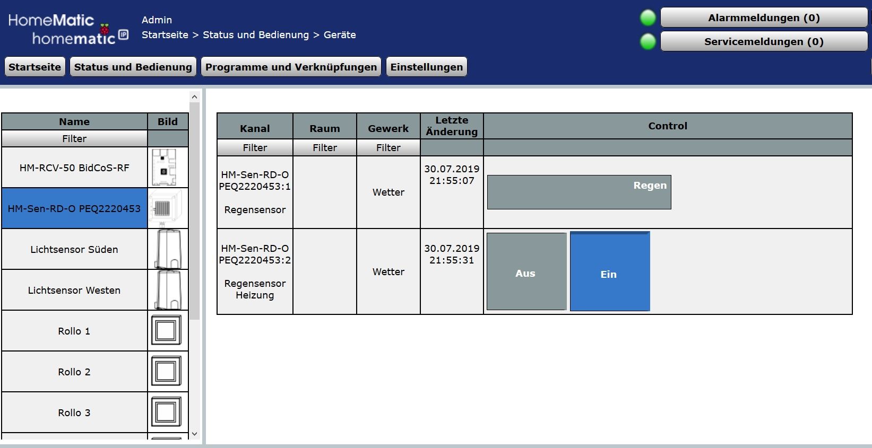Image resolution: width=872 pixels, height=448 pixels.
Task: Go to the Startseite menu tab
Action: 35,67
